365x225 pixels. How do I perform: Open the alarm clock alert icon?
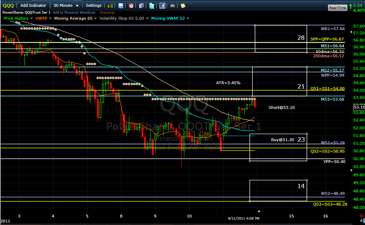[x=131, y=6]
